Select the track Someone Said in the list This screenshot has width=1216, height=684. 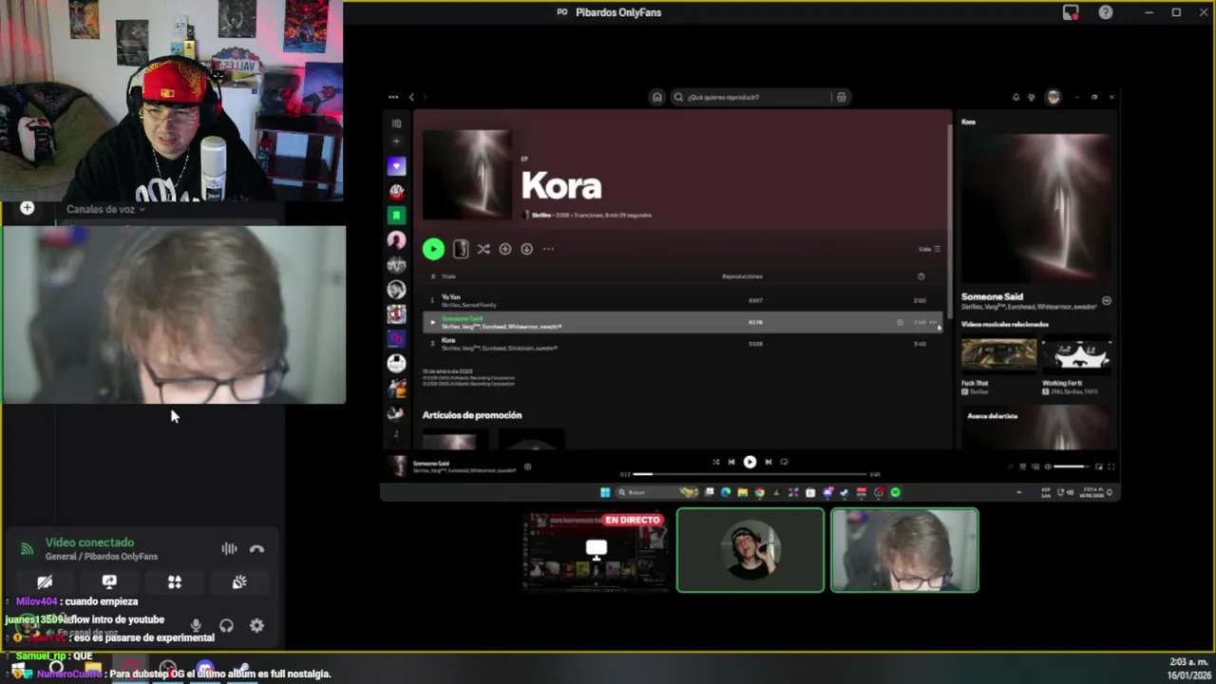(x=682, y=322)
